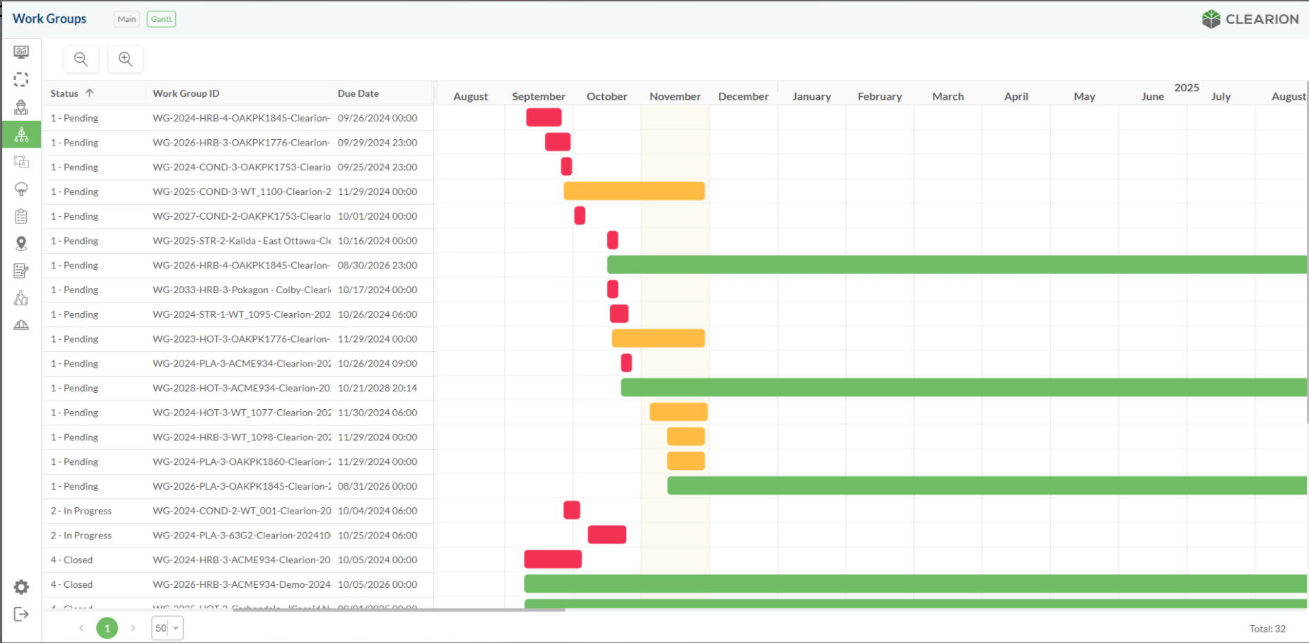The height and width of the screenshot is (643, 1309).
Task: Open settings gear in the sidebar
Action: [21, 587]
